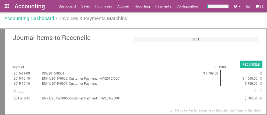Go to previous page of filtered items

pos(255,91)
